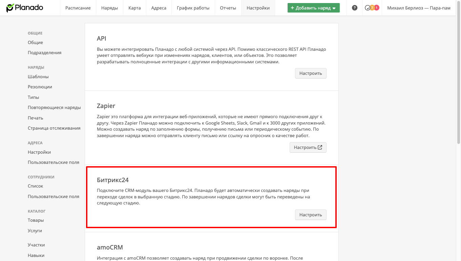This screenshot has width=461, height=261.
Task: Click the Zapier section heading
Action: 106,106
